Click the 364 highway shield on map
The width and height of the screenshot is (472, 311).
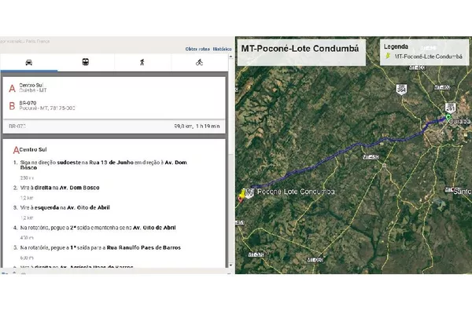click(401, 90)
